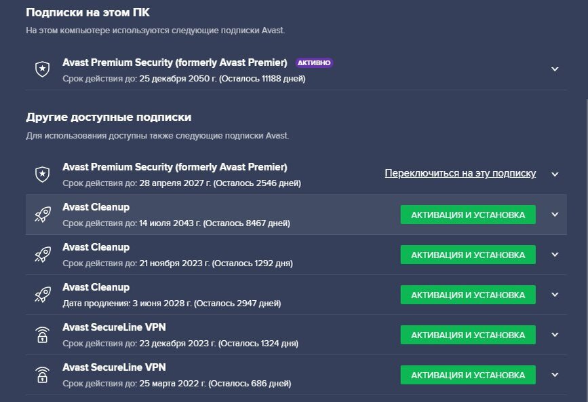Click lock icon of VPN expiring 23 декабря 2023
Screen dimensions: 588x402
click(42, 335)
